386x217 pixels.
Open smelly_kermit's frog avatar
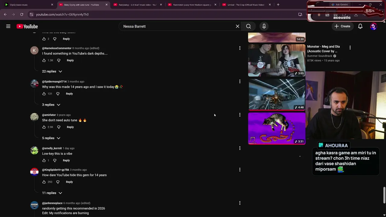[34, 150]
